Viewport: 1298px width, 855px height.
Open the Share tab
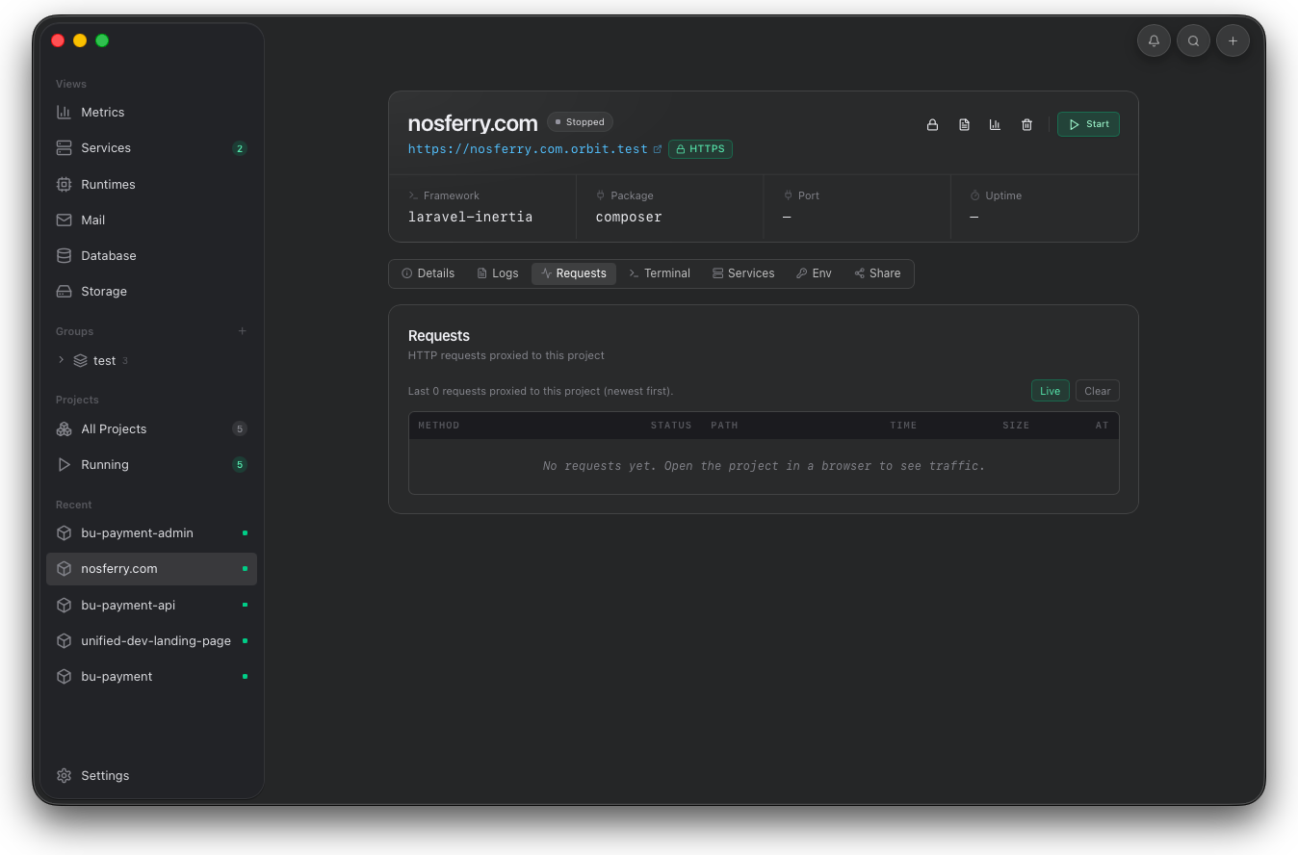pos(877,273)
